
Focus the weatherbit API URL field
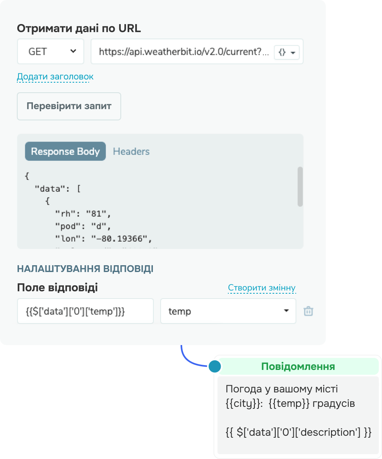click(x=183, y=51)
